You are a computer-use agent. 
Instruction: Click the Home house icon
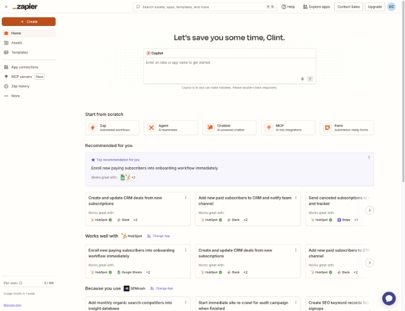[x=6, y=33]
